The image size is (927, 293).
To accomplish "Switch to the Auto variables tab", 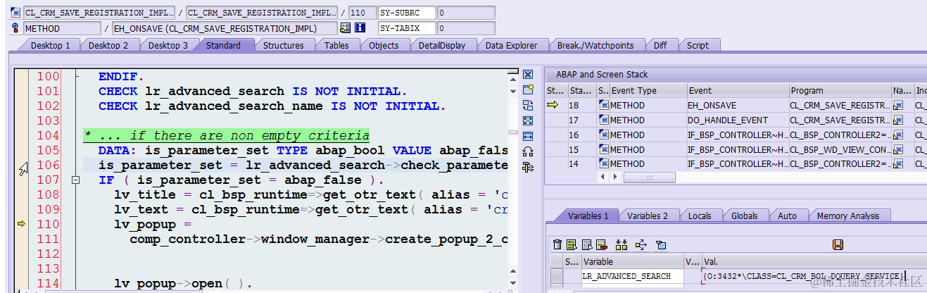I will pos(788,216).
